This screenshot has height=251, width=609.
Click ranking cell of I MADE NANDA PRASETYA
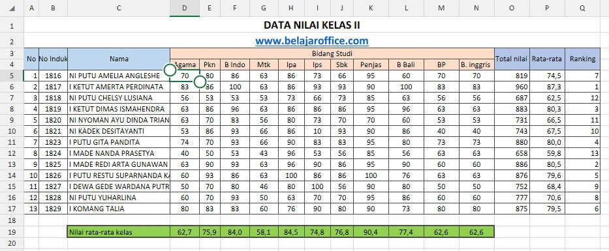pos(582,153)
